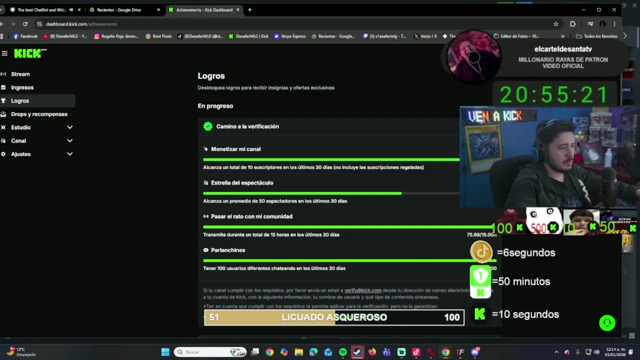Expand the Estudio section chevron
The height and width of the screenshot is (360, 640).
tap(69, 127)
